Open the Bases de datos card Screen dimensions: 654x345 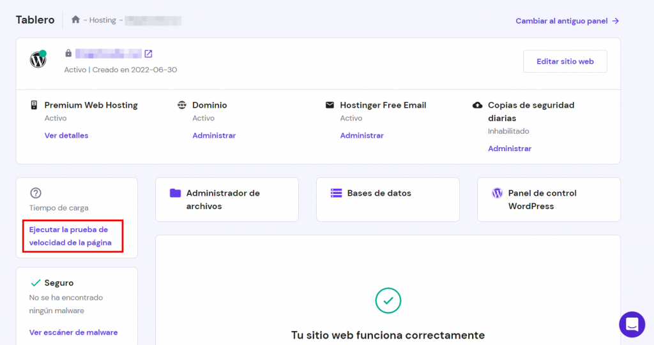coord(388,200)
